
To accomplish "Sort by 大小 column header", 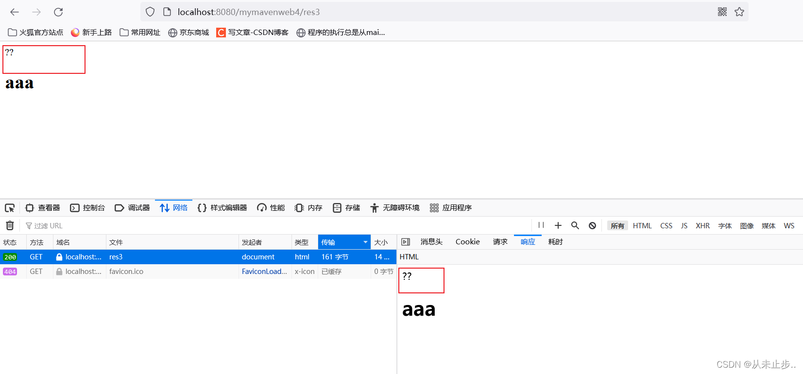I will [x=384, y=242].
